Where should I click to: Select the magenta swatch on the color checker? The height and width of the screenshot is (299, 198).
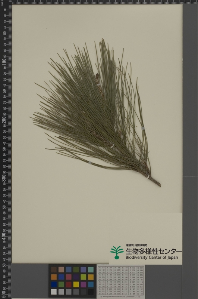[83, 284]
